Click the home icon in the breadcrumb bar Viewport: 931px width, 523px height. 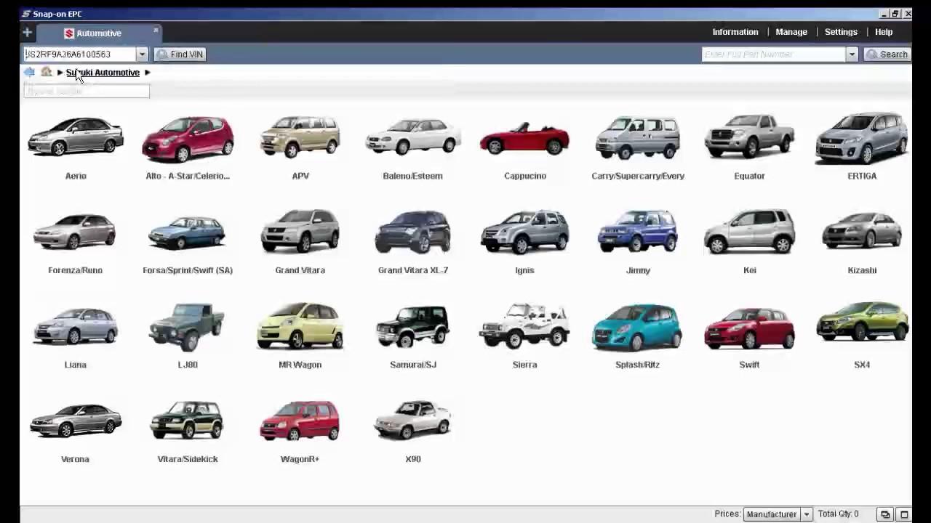[46, 72]
